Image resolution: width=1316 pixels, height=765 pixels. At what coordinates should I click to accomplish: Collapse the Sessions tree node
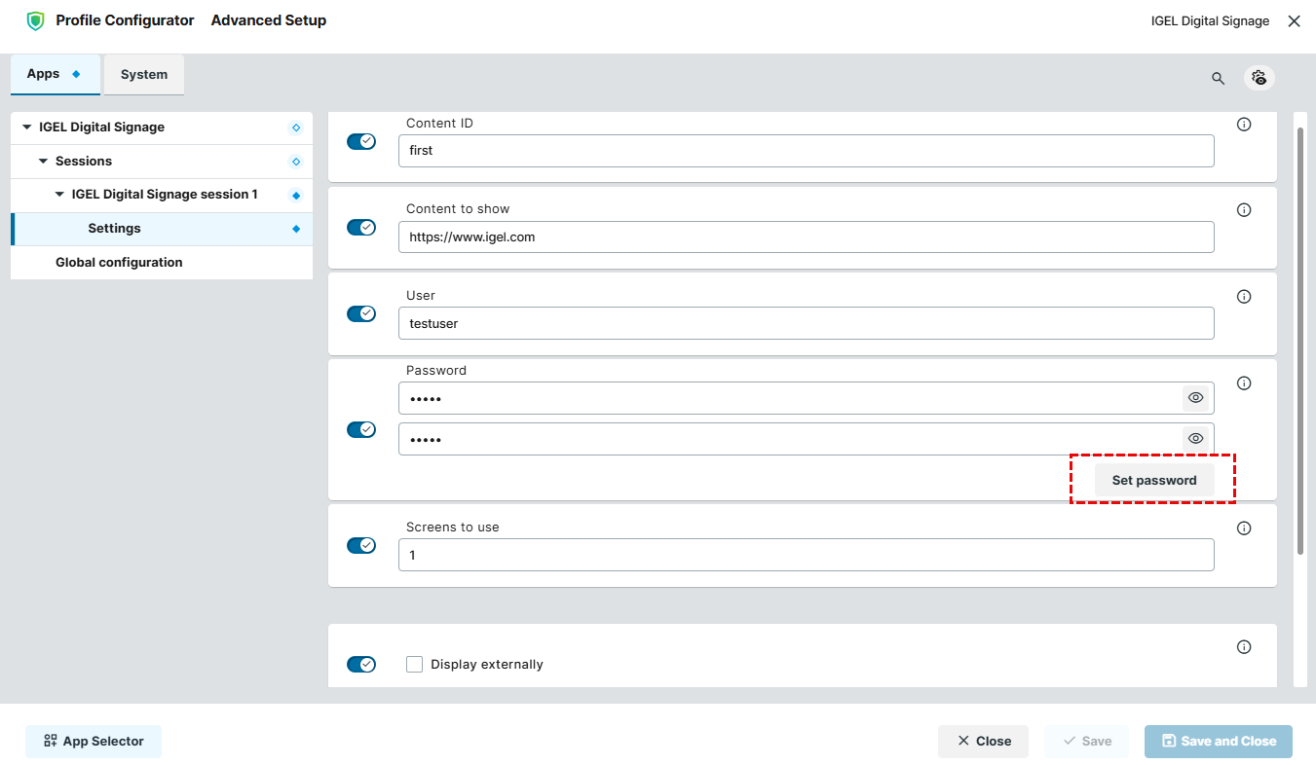43,162
